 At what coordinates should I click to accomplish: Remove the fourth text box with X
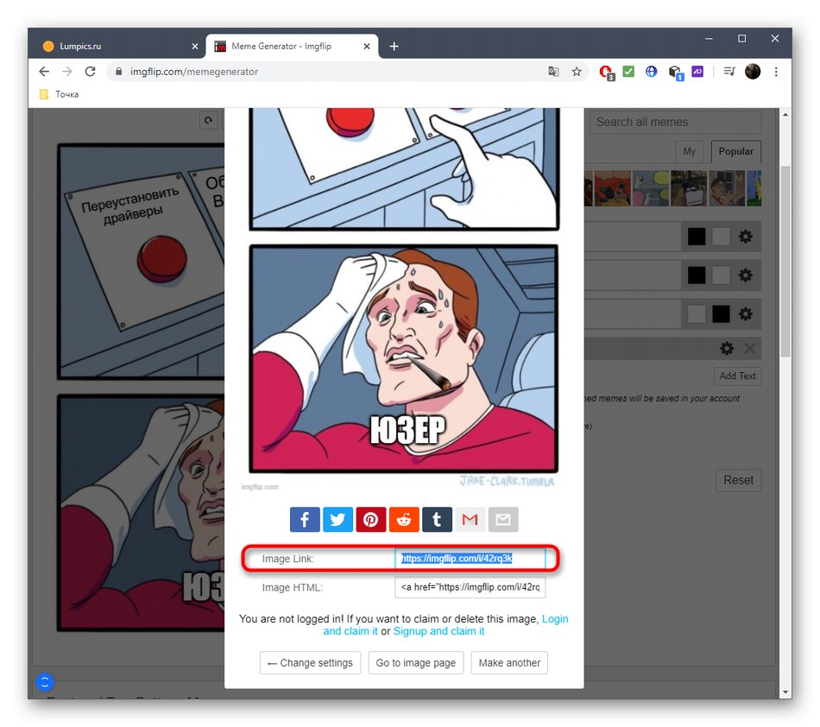point(749,348)
